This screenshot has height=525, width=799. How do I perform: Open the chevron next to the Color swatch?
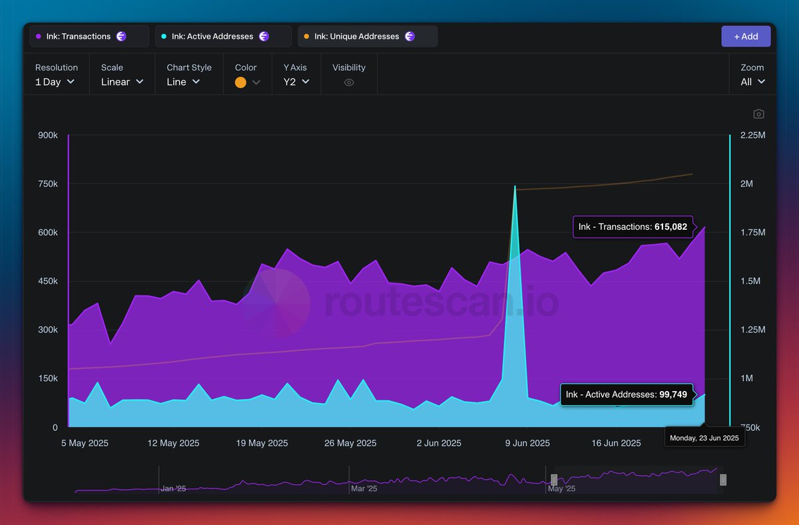(258, 83)
